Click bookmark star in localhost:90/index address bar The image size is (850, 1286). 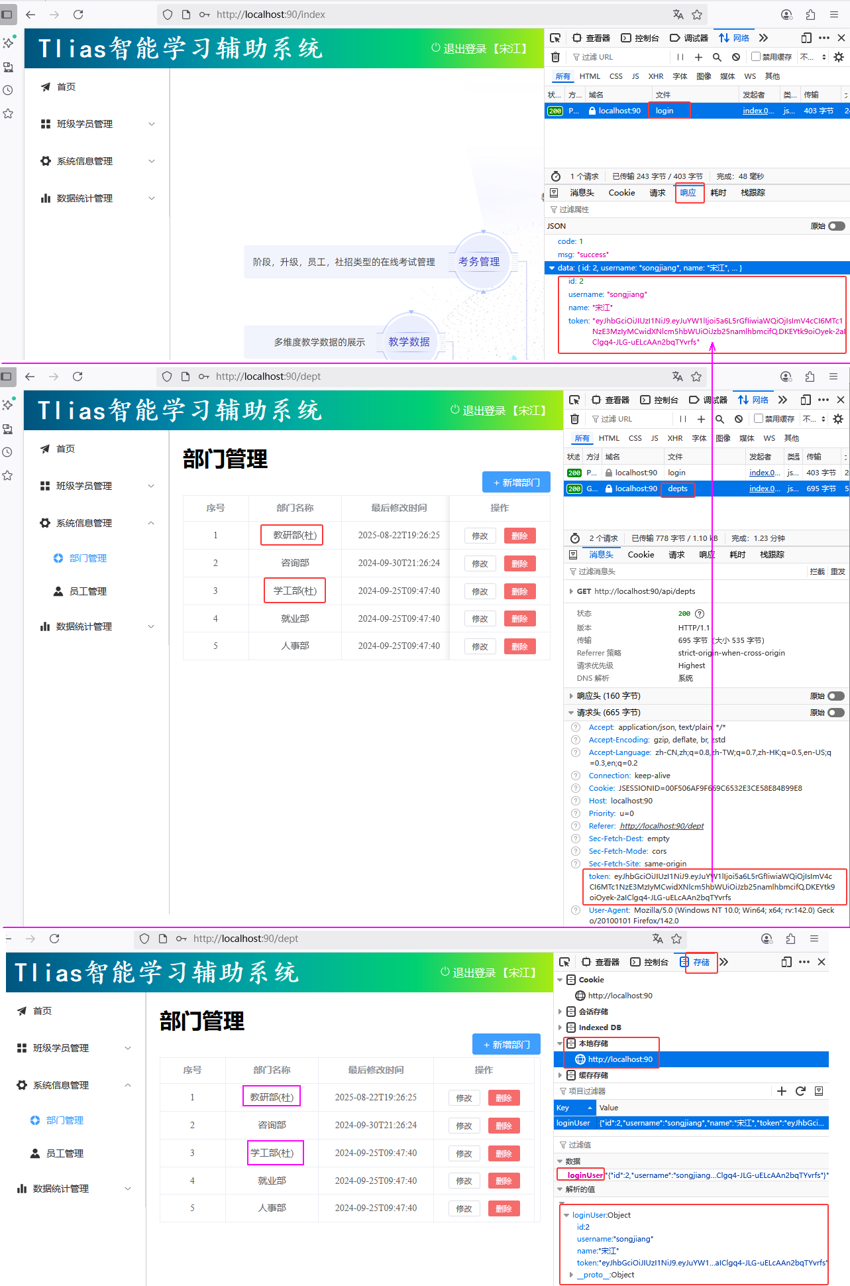click(x=697, y=15)
